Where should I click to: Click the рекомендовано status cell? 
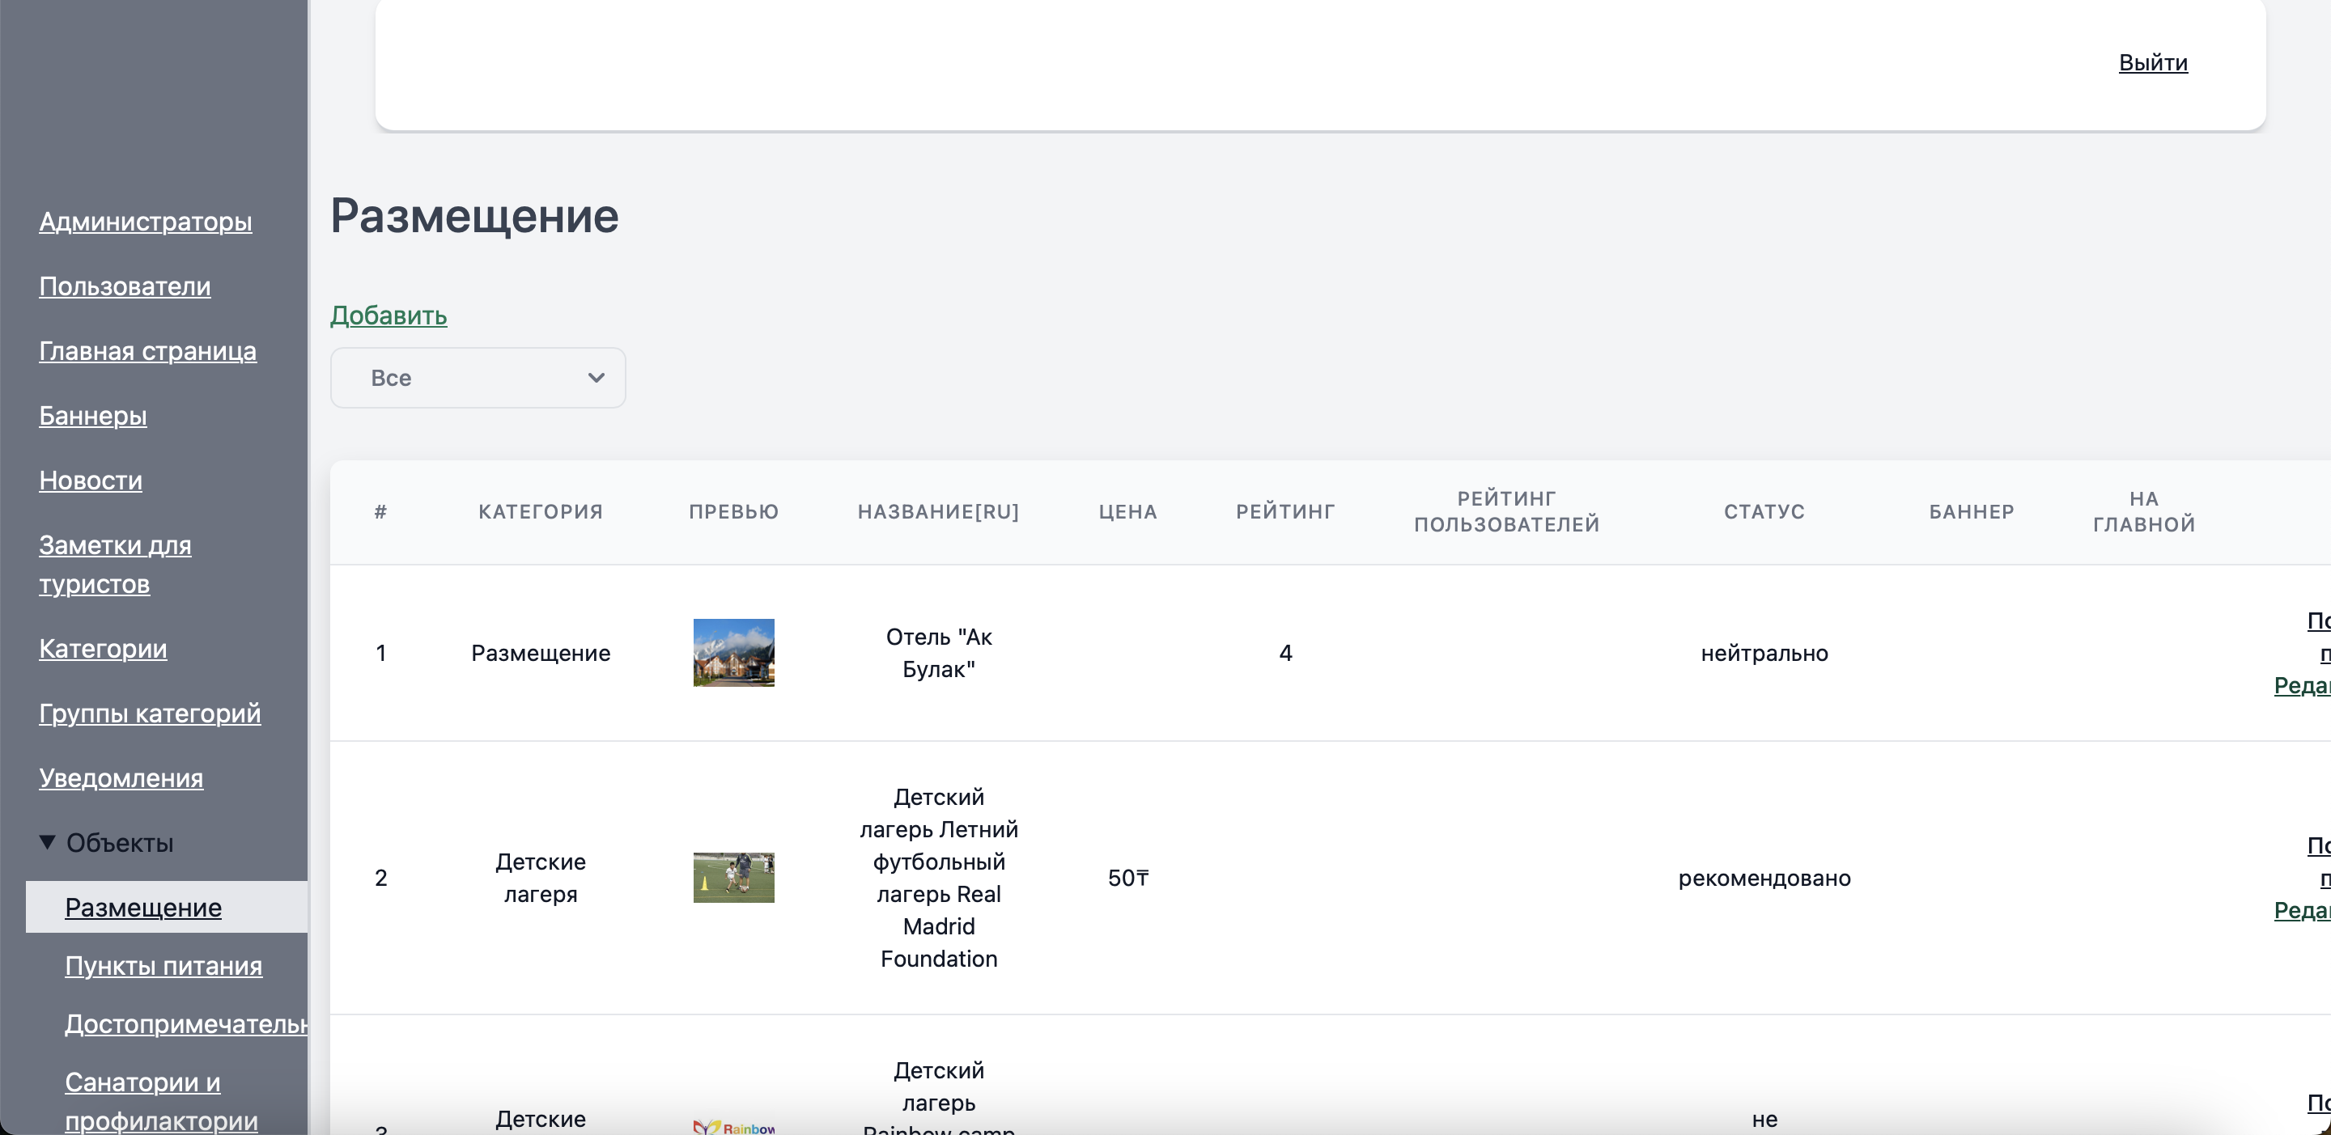(x=1764, y=879)
